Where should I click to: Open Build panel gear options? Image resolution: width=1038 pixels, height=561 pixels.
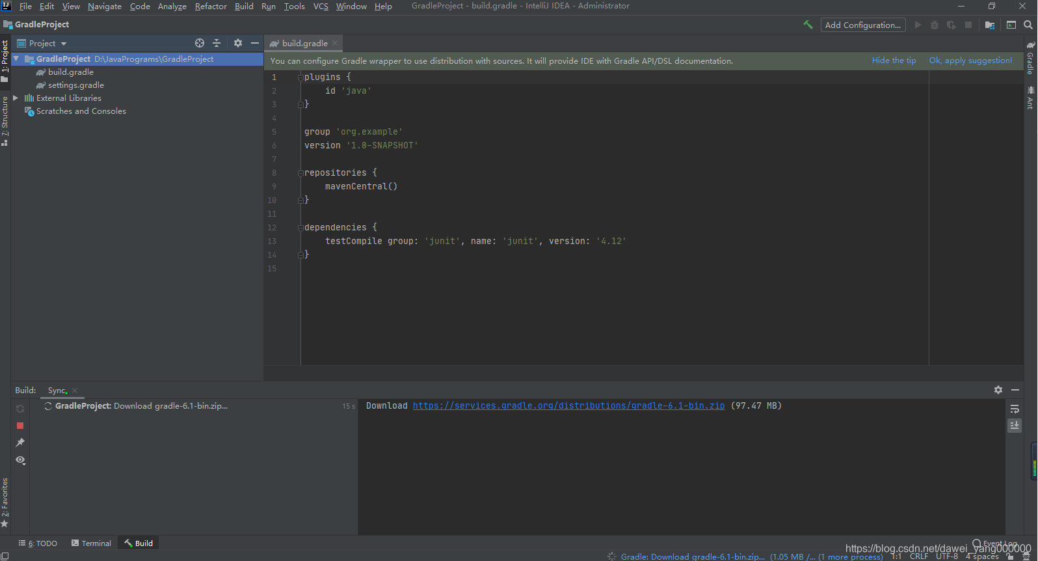click(998, 390)
